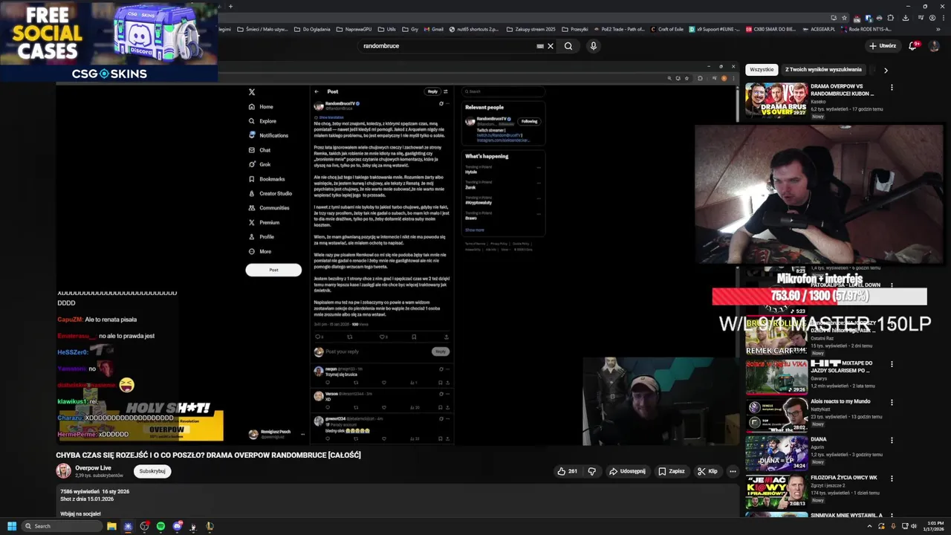Image resolution: width=951 pixels, height=535 pixels.
Task: Open Zakupy stream 2025 bookmarks folder
Action: click(530, 29)
